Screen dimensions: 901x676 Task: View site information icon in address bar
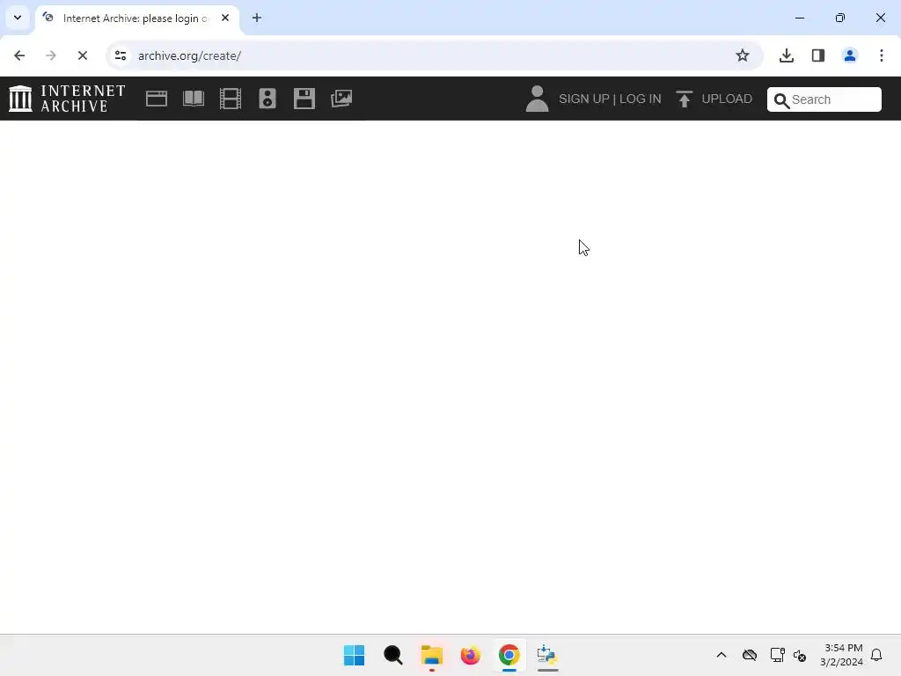coord(121,55)
